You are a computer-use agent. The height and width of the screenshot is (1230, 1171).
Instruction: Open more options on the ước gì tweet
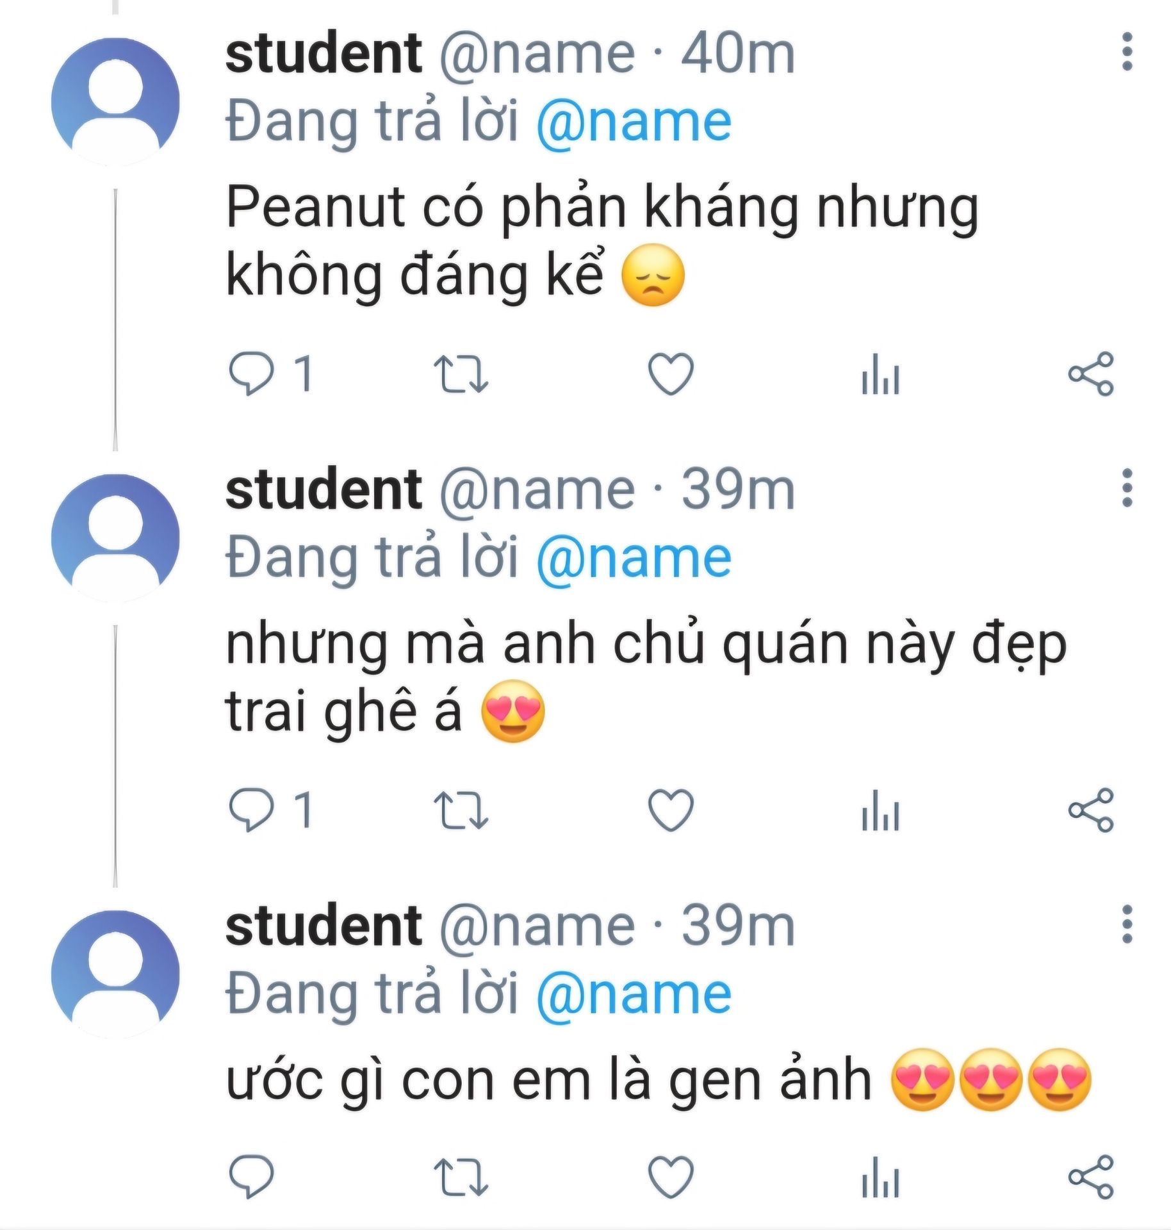(1127, 924)
